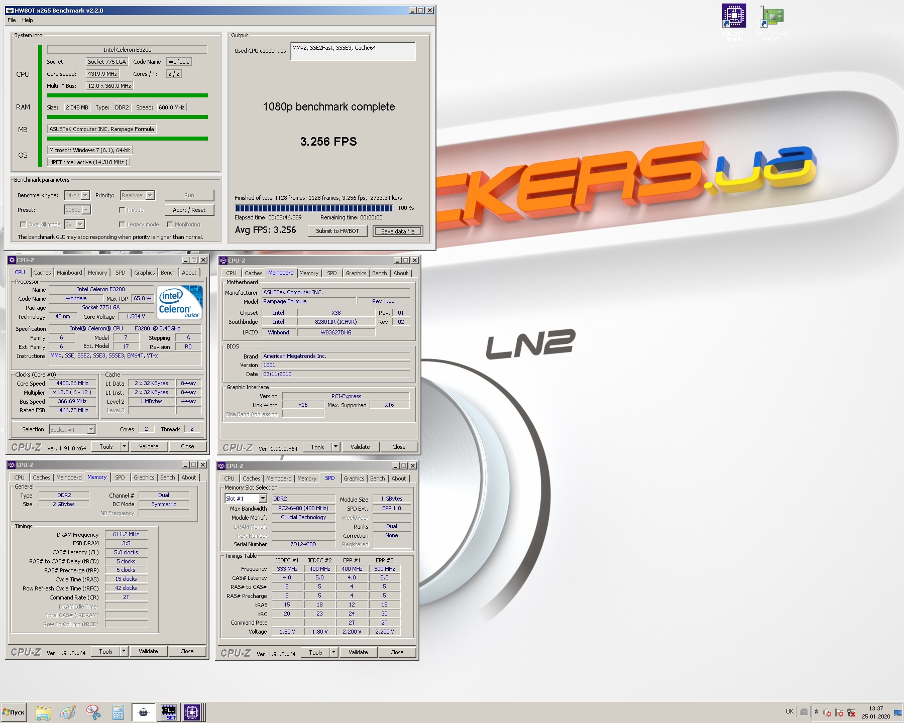
Task: Click the UK language indicator
Action: (x=789, y=711)
